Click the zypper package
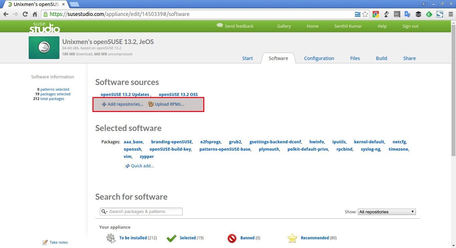The width and height of the screenshot is (456, 248). 147,156
